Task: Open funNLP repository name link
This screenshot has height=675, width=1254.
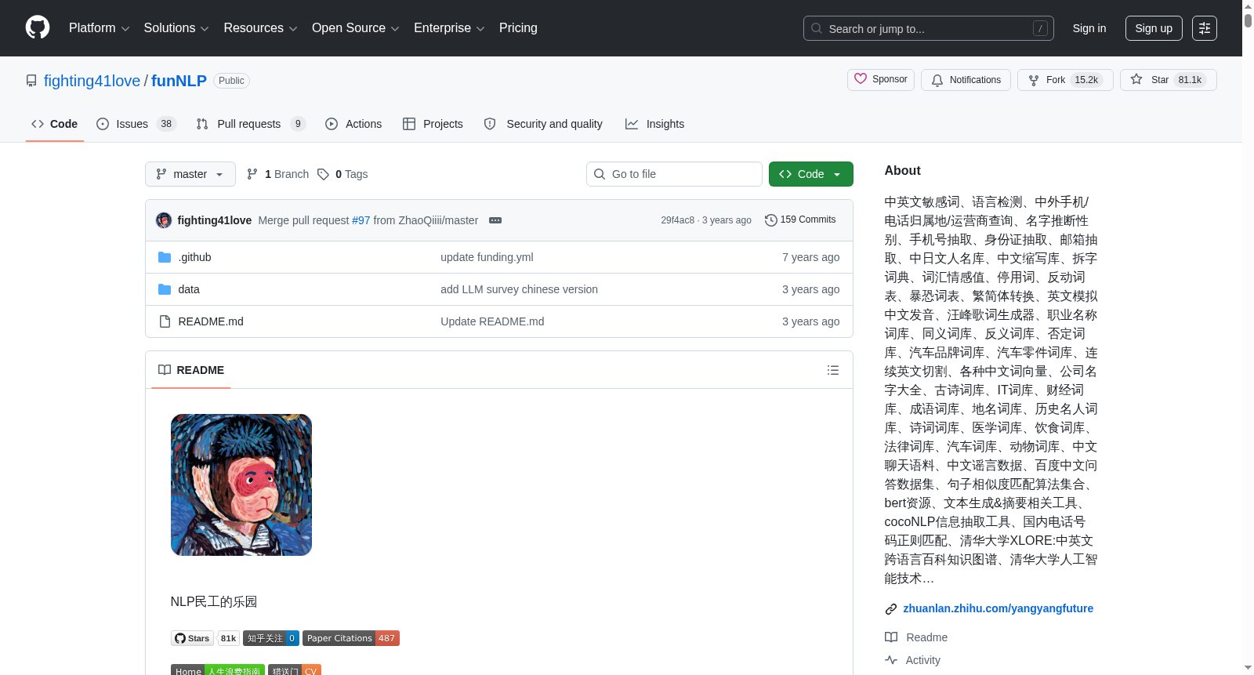Action: coord(179,81)
